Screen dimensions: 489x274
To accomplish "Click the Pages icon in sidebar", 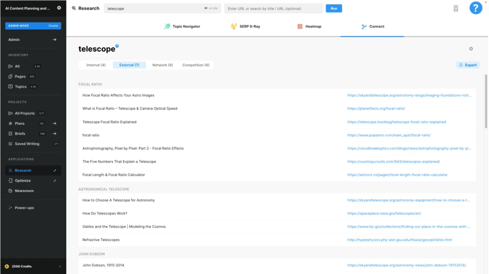I will (x=11, y=76).
